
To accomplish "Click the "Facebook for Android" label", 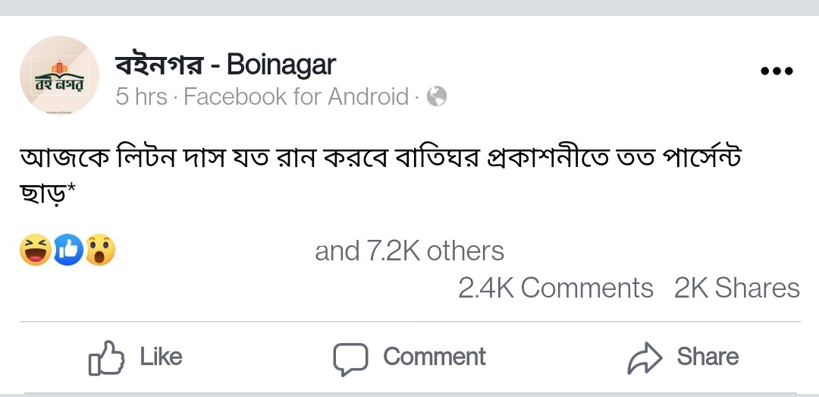I will click(x=296, y=97).
